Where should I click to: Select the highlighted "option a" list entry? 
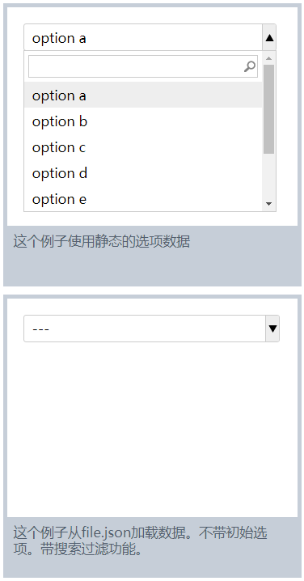coord(143,95)
